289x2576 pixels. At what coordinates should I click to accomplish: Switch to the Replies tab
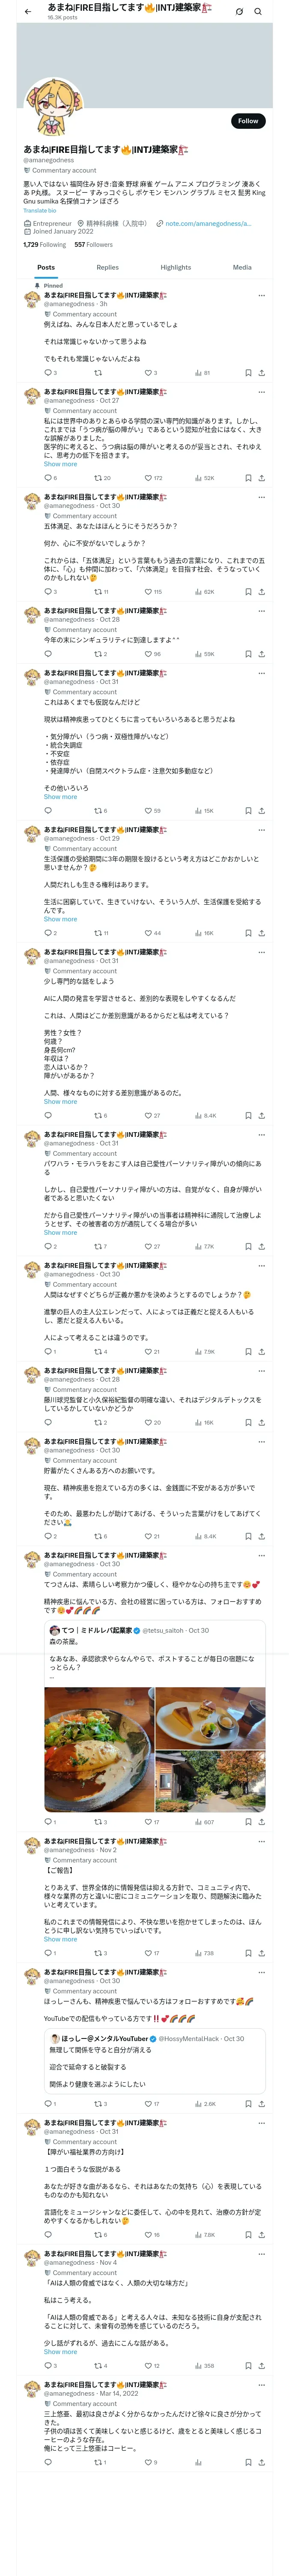(107, 267)
